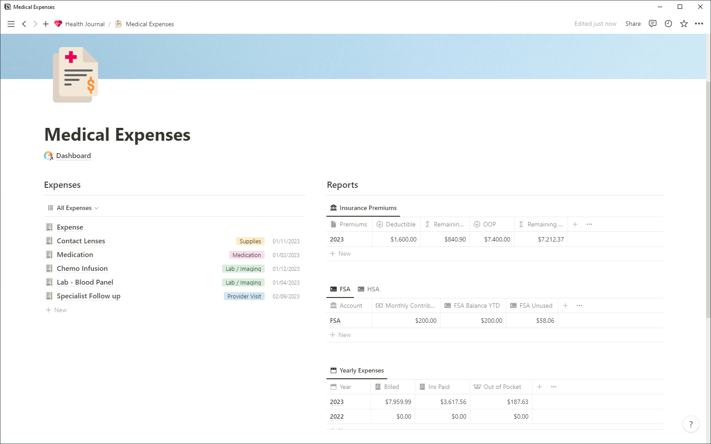Create a new page with the plus icon
The height and width of the screenshot is (444, 711).
click(x=45, y=24)
